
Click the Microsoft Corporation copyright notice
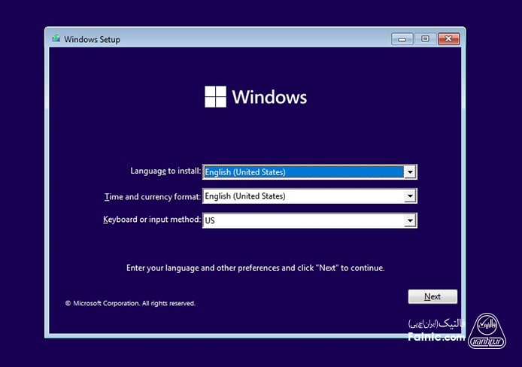coord(130,303)
